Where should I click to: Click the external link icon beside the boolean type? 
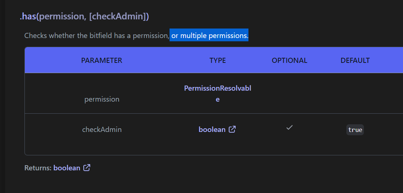click(232, 129)
